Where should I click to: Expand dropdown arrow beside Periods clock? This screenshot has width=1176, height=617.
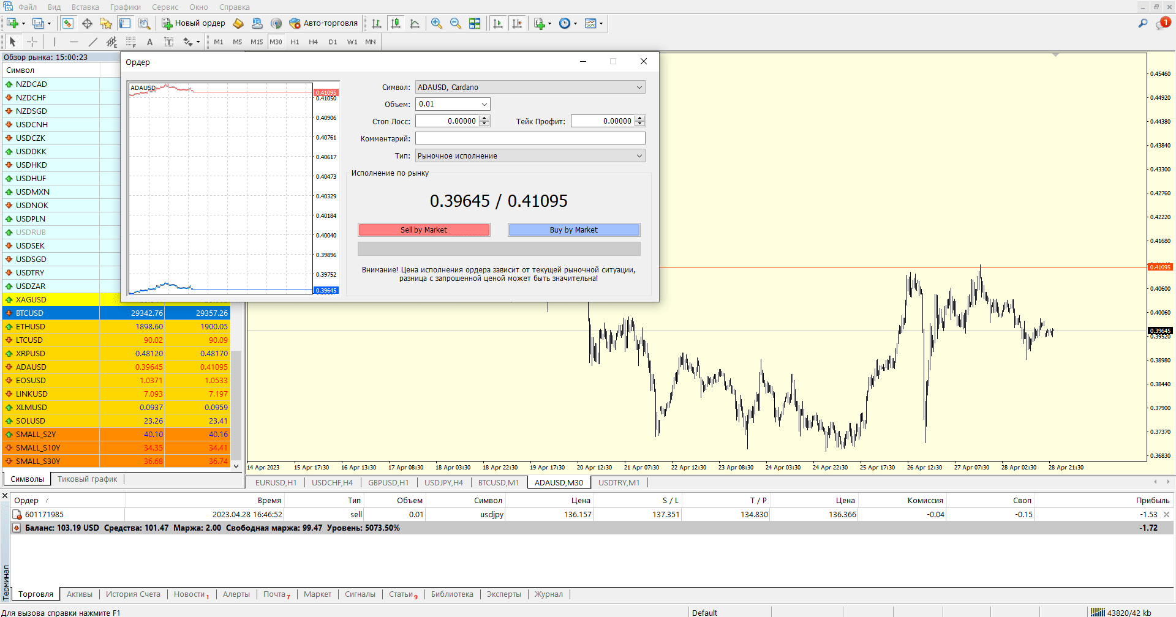coord(575,23)
